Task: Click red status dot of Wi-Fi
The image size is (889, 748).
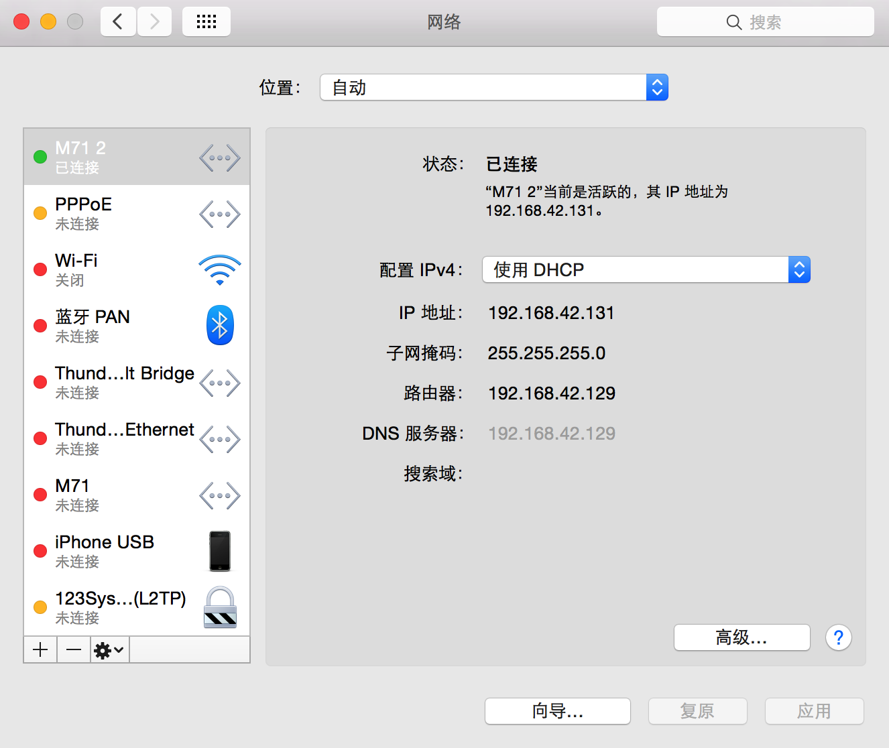Action: coord(40,269)
